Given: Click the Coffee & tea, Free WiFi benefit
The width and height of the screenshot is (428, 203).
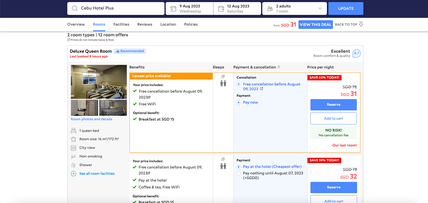Looking at the screenshot, I should pyautogui.click(x=159, y=187).
